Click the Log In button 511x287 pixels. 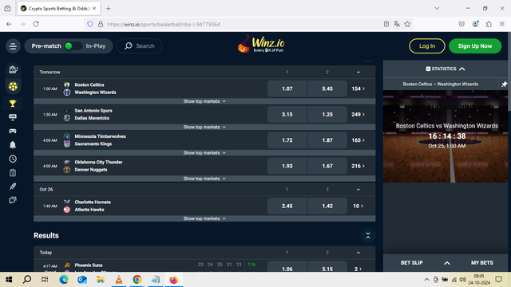pos(427,46)
